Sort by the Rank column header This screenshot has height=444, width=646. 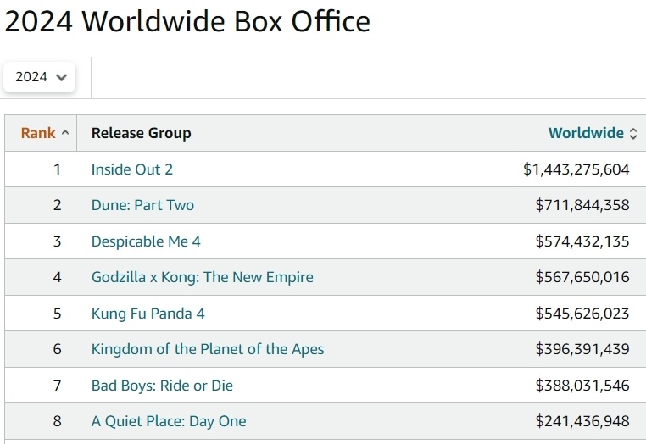point(38,133)
